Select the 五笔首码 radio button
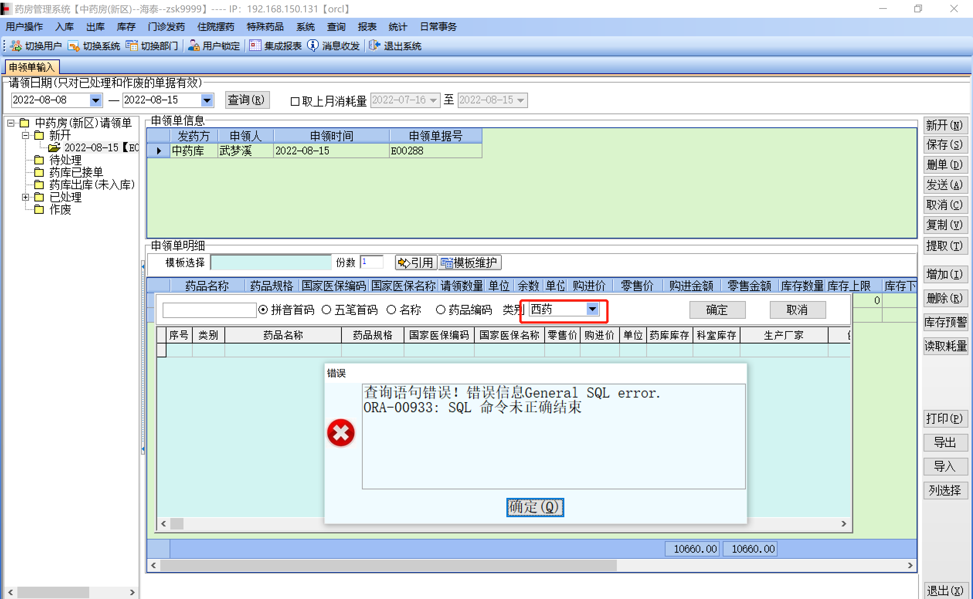 pos(326,310)
